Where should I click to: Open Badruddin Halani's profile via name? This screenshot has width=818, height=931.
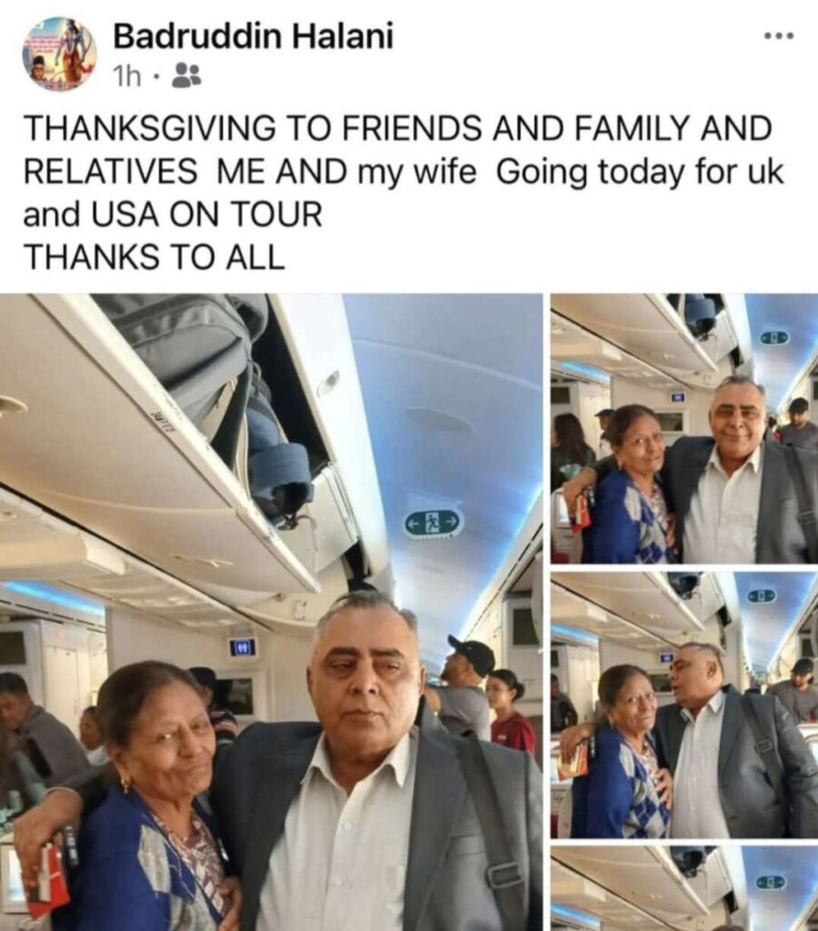click(x=253, y=36)
